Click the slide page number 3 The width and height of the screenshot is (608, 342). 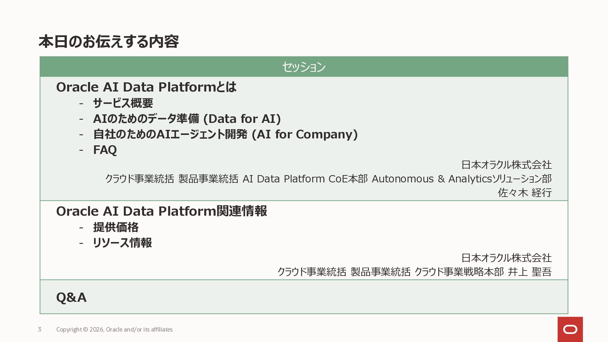[x=40, y=329]
